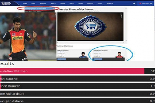The image size is (155, 103).
Task: Go to the Results navigation tab
Action: tap(52, 4)
